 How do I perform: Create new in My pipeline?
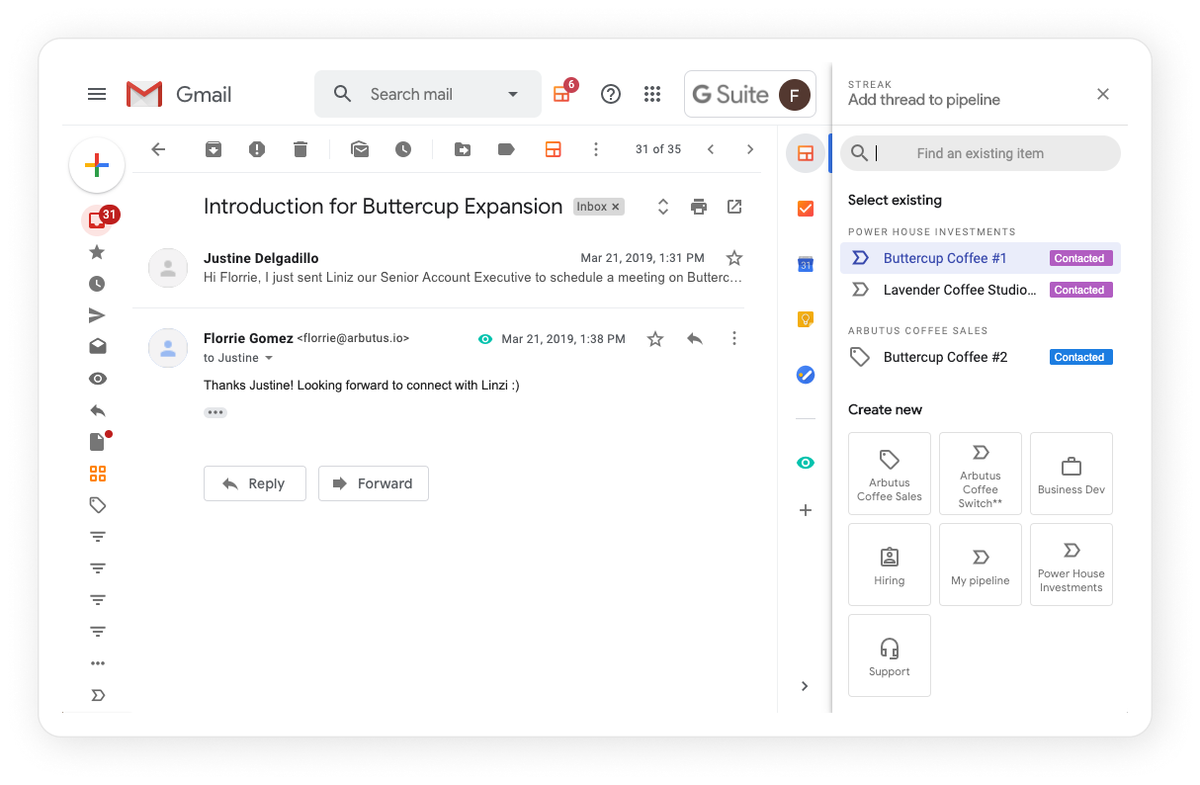click(981, 565)
